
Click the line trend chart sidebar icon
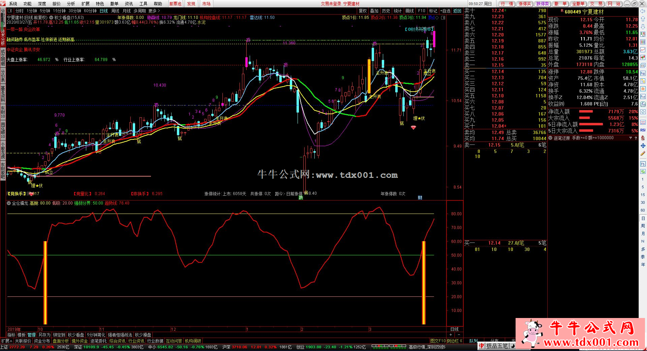pos(643,50)
